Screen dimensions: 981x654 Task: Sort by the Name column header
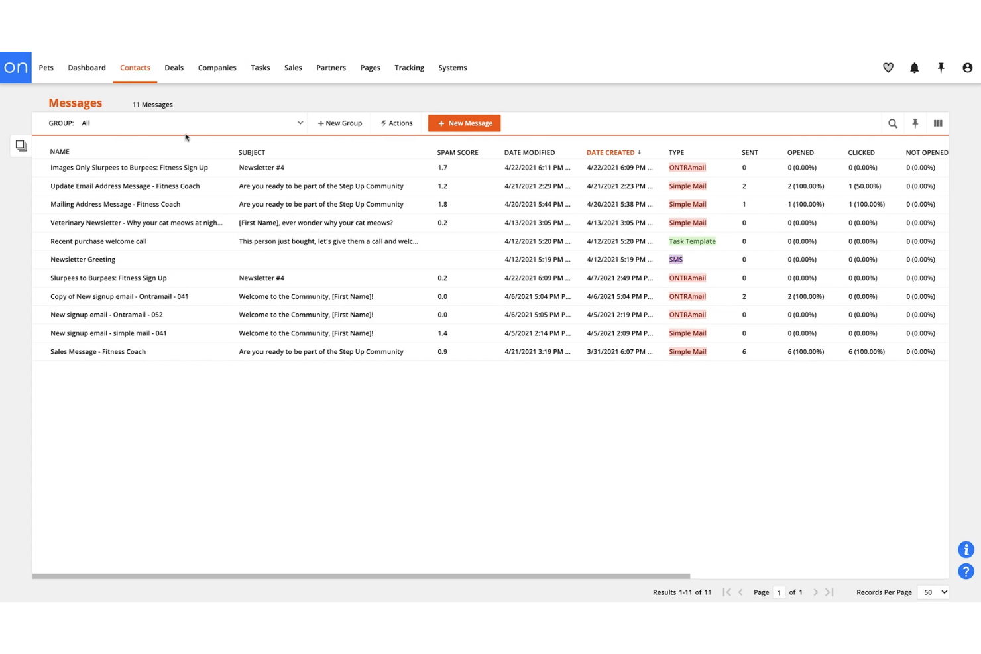coord(60,152)
